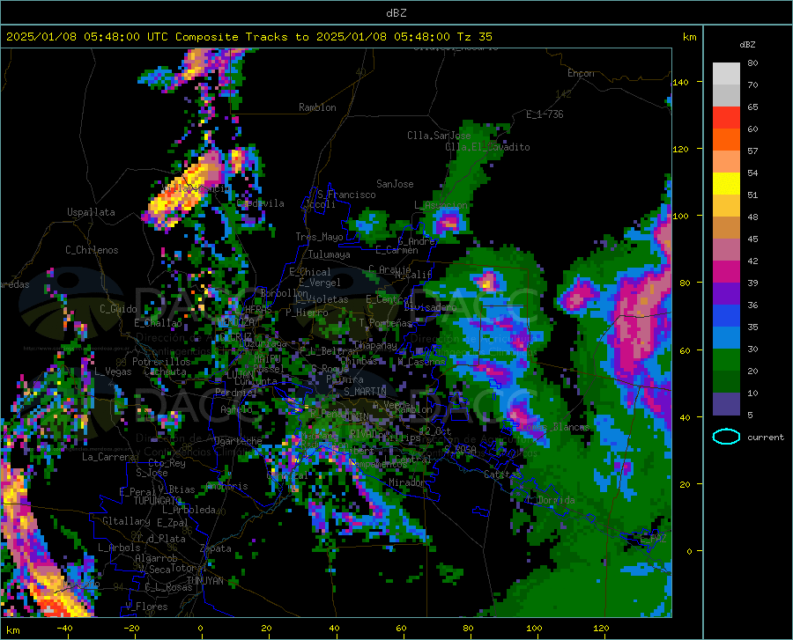Select the 'Agrelo' place label
Viewport: 793px width, 640px height.
pyautogui.click(x=236, y=409)
